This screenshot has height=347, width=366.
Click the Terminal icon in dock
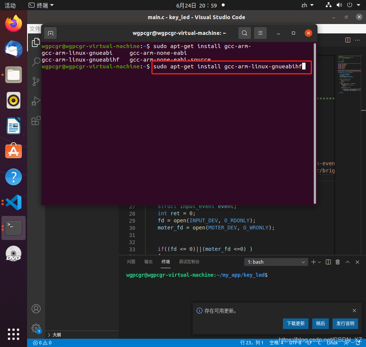(14, 228)
